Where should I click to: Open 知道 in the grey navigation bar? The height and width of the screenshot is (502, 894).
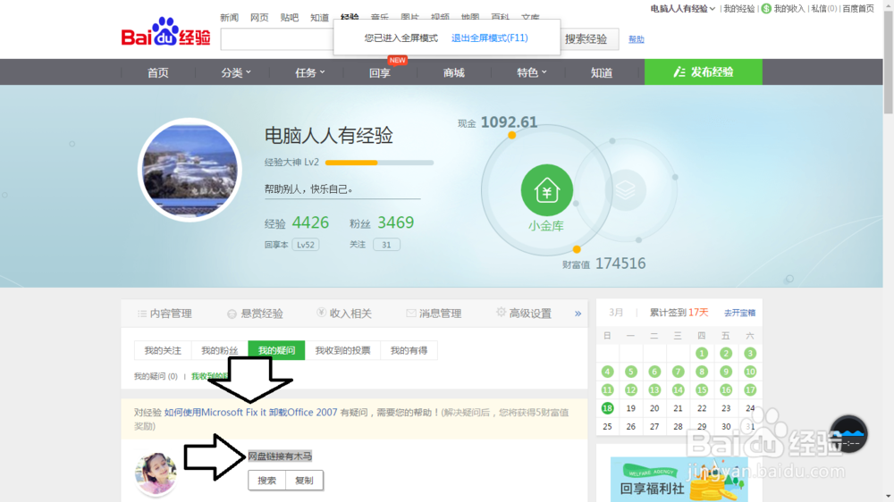click(602, 72)
